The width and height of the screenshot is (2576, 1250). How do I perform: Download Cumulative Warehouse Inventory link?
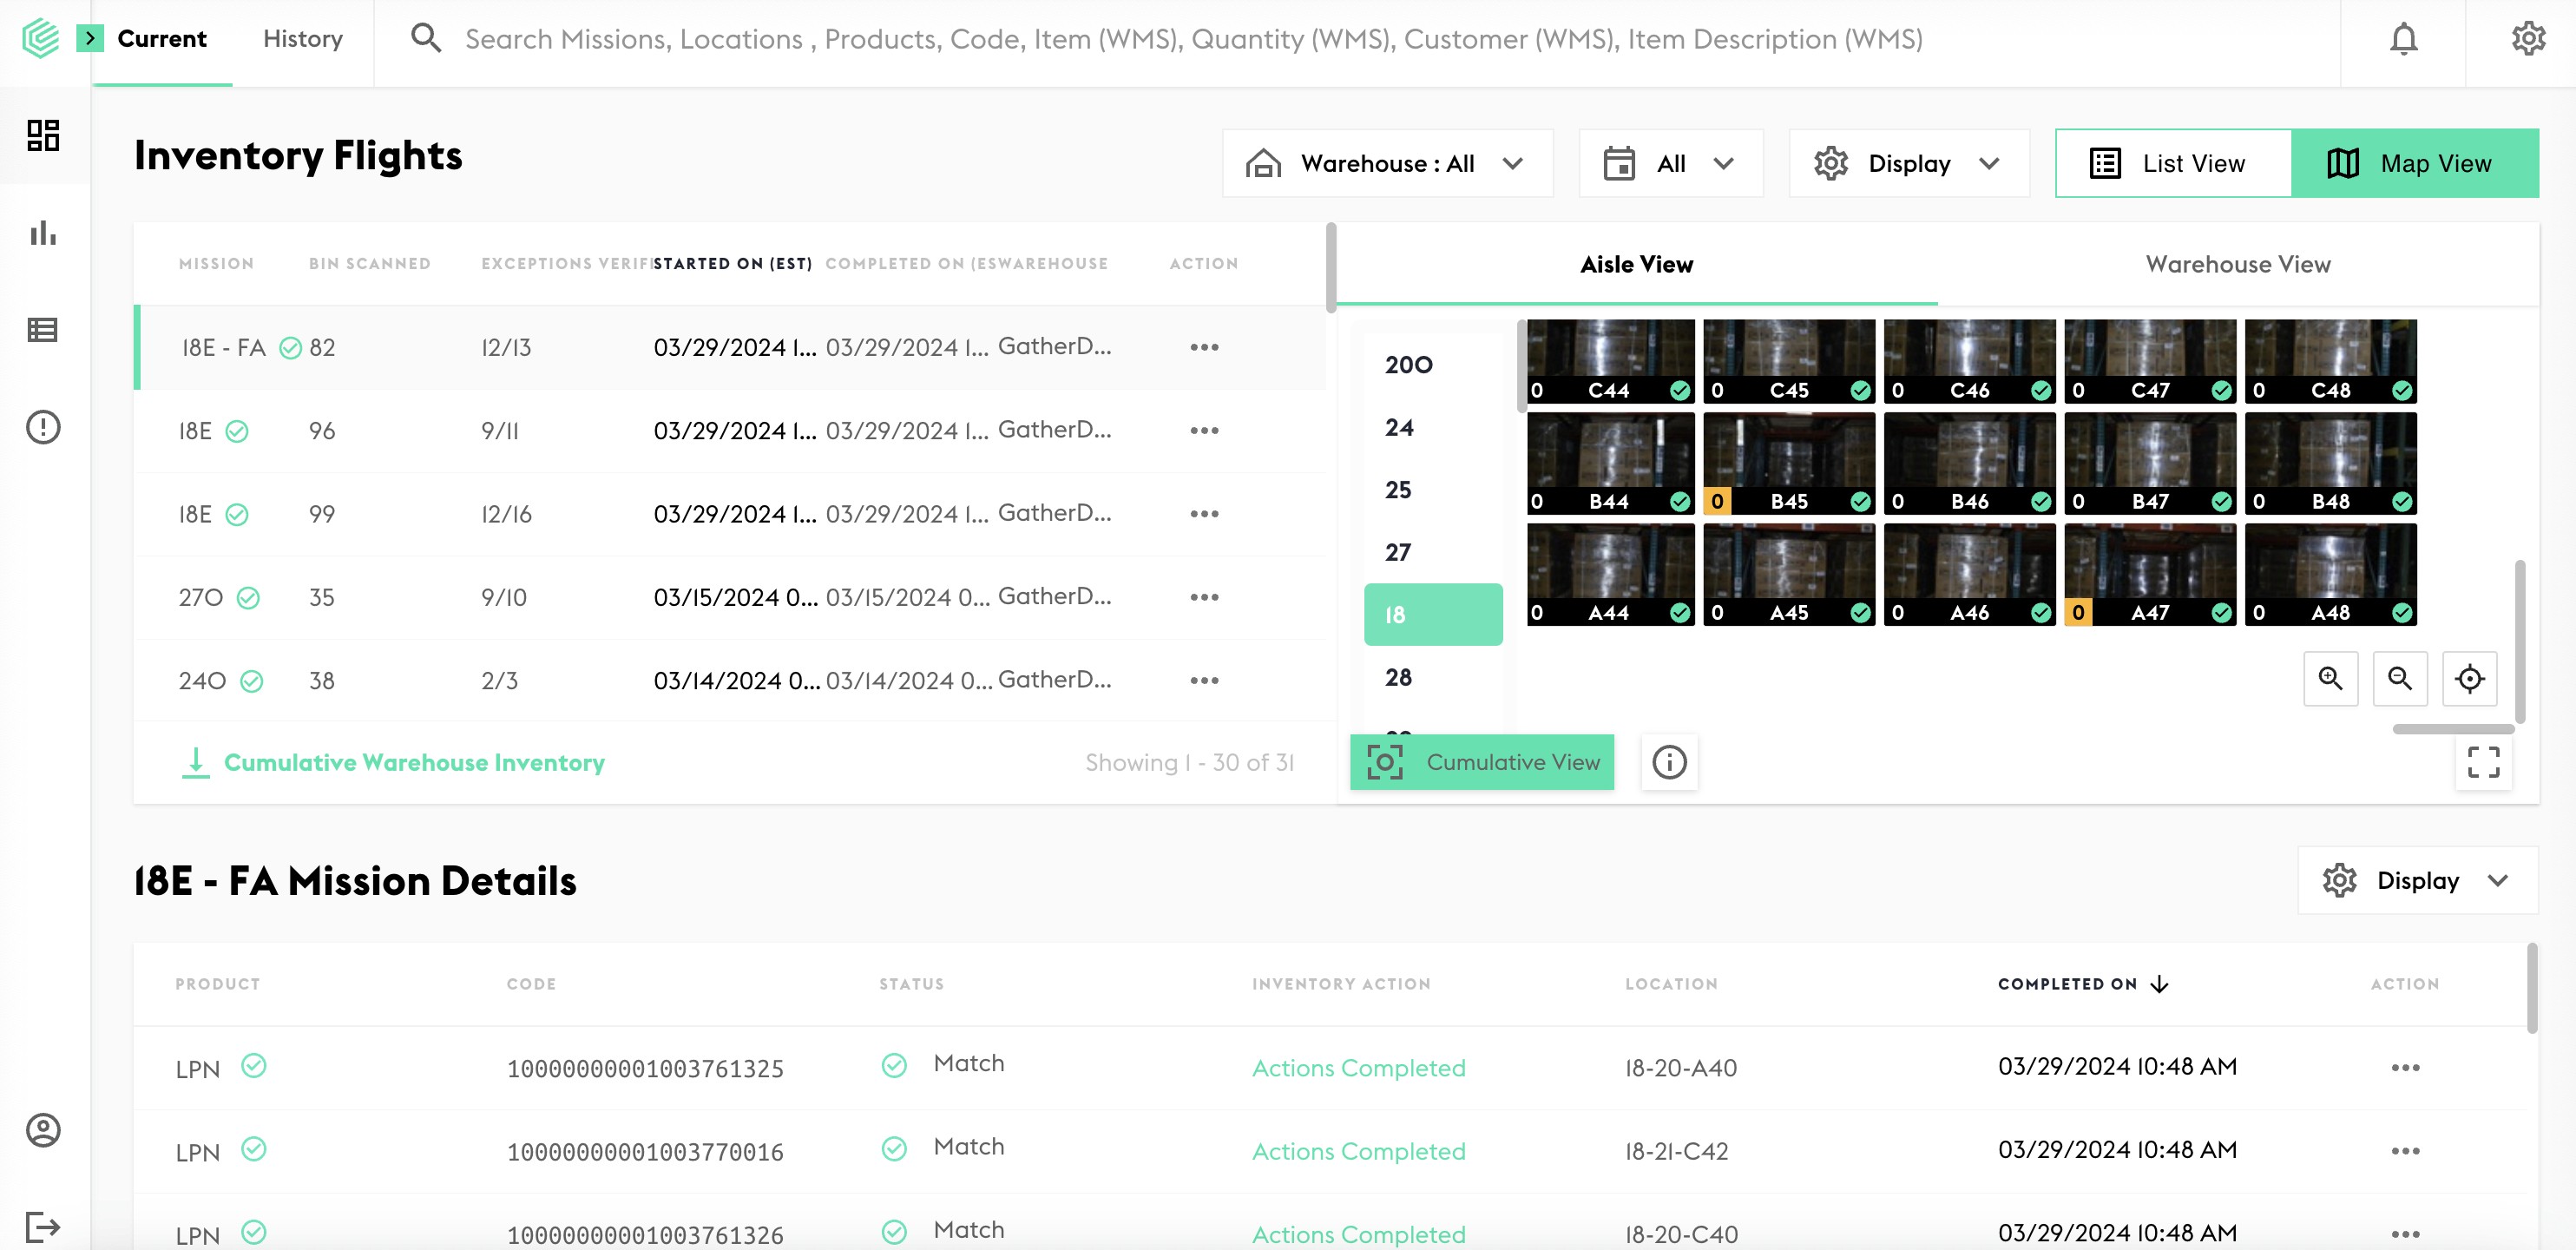pyautogui.click(x=414, y=762)
